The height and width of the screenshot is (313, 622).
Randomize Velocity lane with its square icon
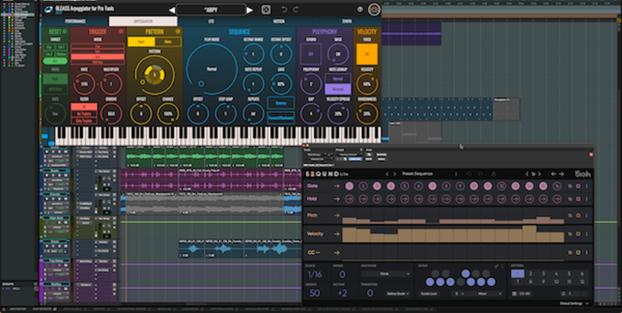(578, 234)
